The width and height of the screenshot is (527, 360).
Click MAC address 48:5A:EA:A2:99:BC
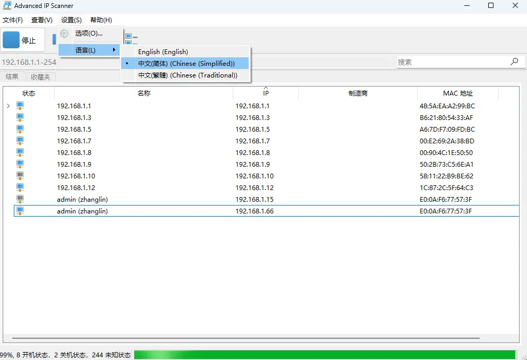[447, 106]
